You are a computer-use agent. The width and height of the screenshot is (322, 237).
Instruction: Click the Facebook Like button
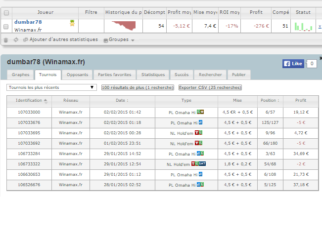(293, 64)
